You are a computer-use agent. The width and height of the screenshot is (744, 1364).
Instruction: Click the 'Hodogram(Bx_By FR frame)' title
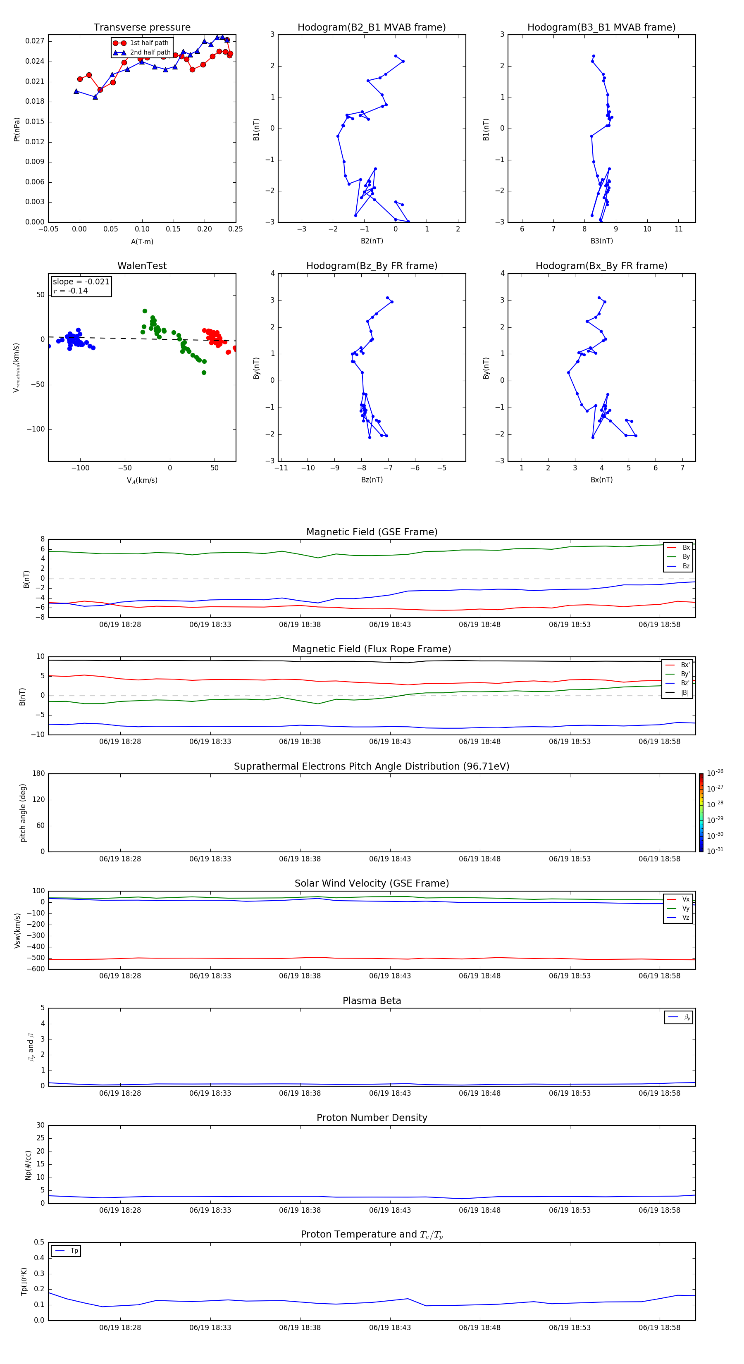click(601, 266)
